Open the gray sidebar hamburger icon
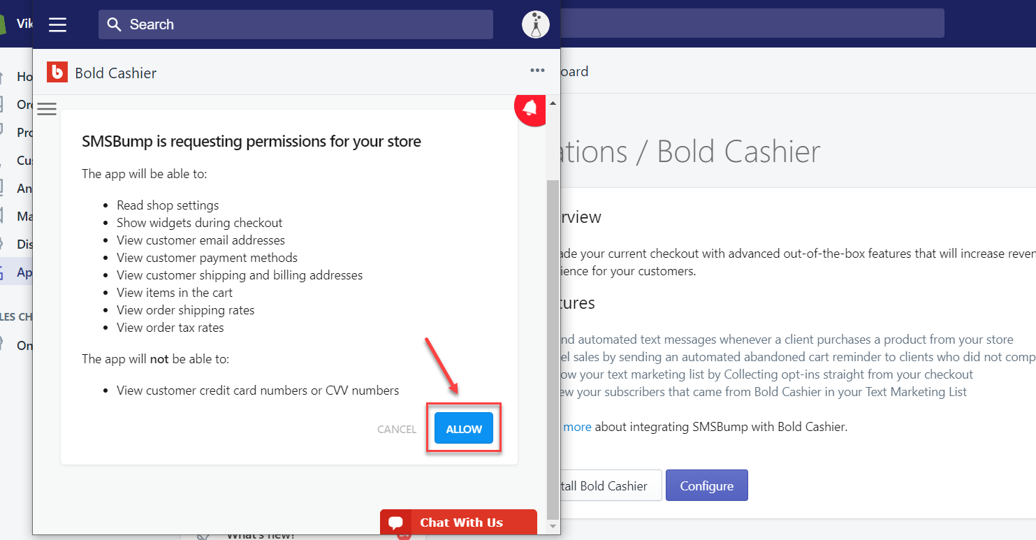Image resolution: width=1036 pixels, height=540 pixels. [x=47, y=109]
